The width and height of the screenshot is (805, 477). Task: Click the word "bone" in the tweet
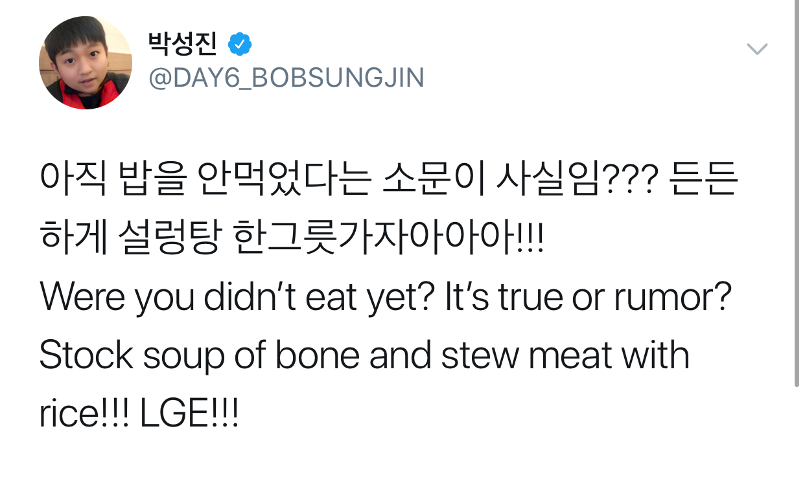317,356
